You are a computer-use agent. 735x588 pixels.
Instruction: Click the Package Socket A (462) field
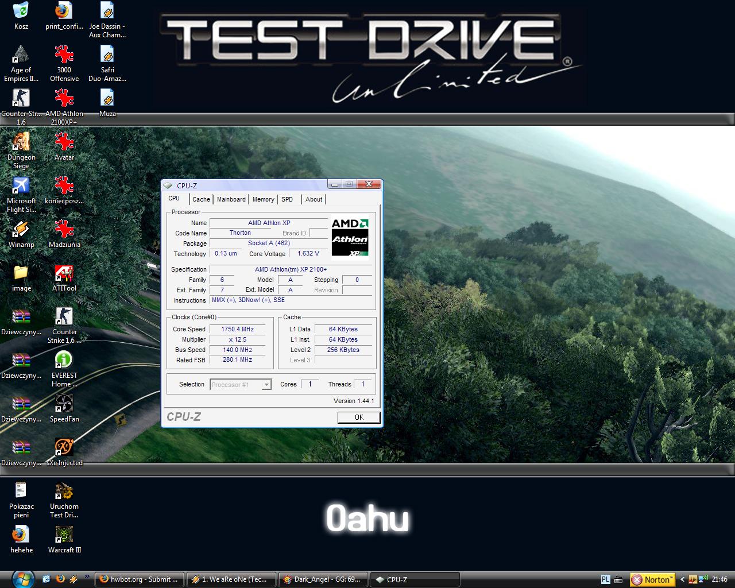(x=269, y=243)
